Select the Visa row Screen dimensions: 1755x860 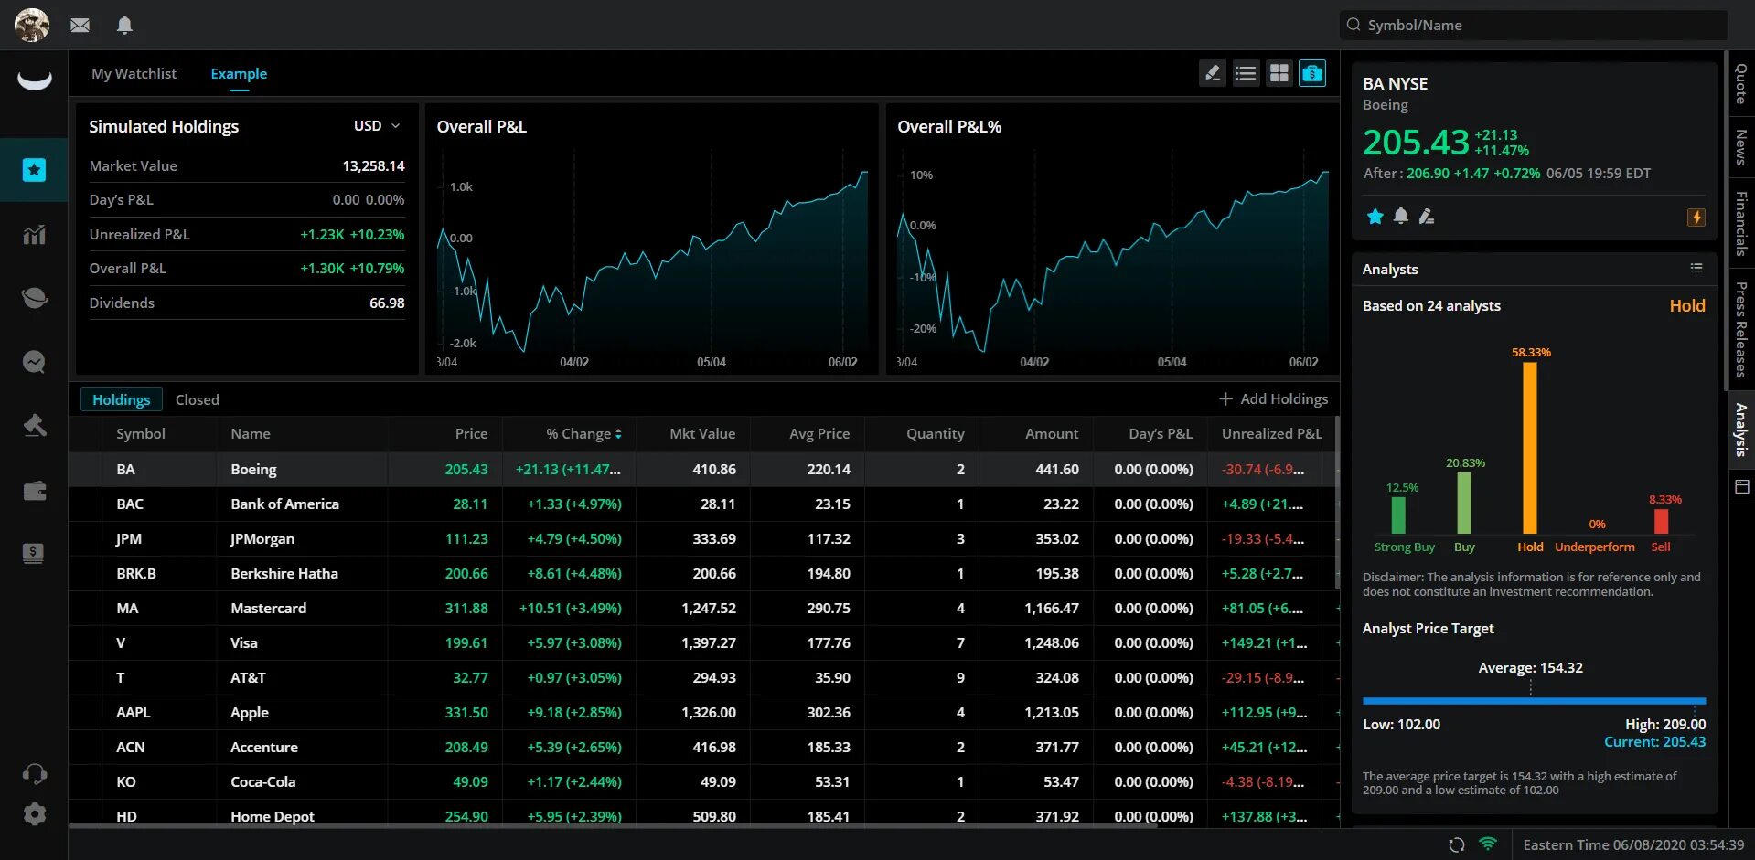(701, 643)
